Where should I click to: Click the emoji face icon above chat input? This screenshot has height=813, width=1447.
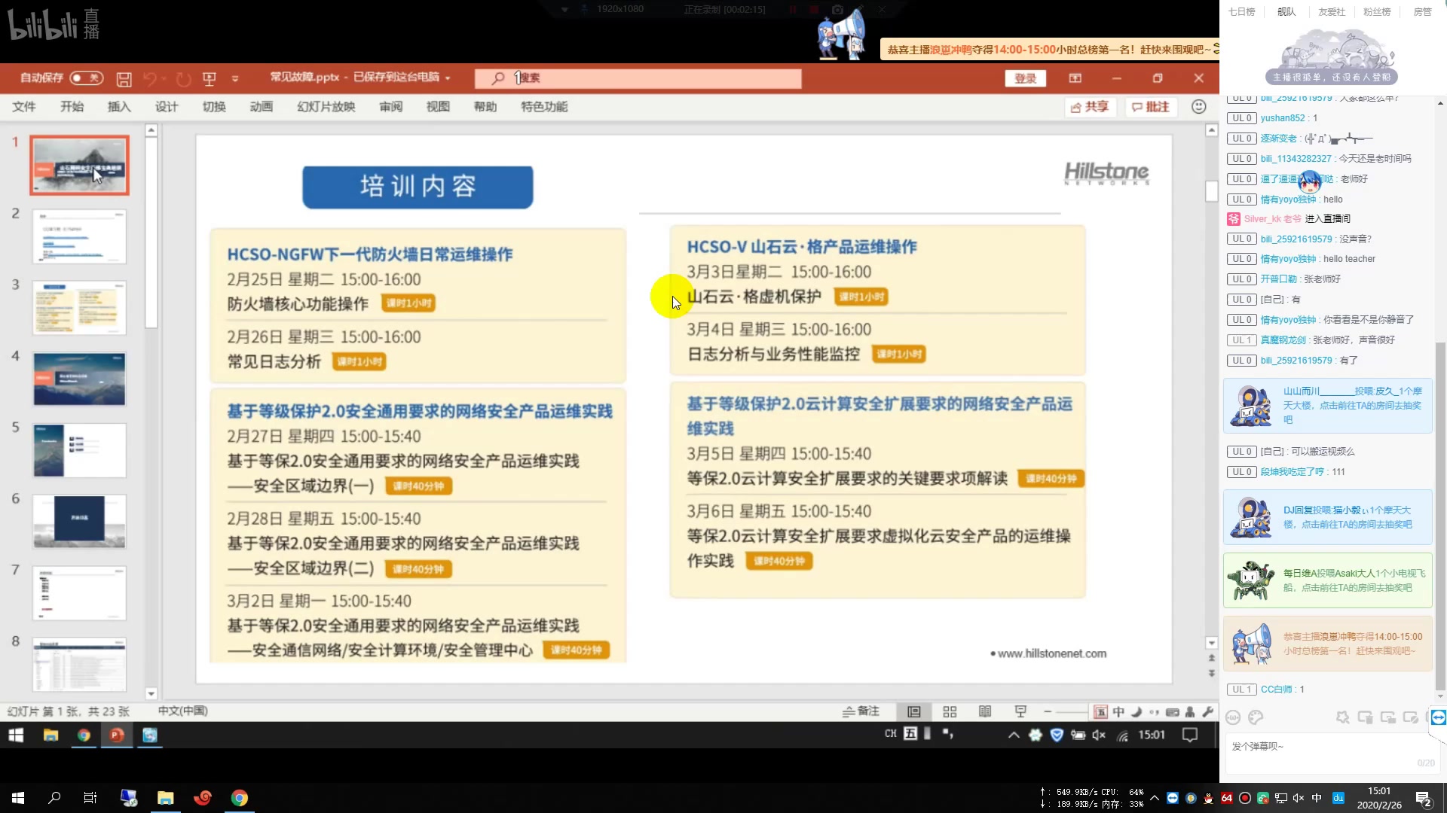point(1233,717)
